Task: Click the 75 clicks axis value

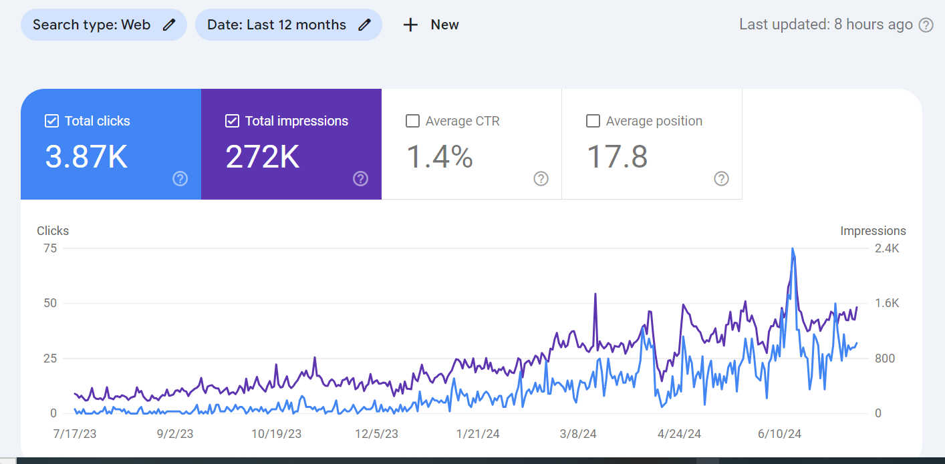Action: (51, 248)
